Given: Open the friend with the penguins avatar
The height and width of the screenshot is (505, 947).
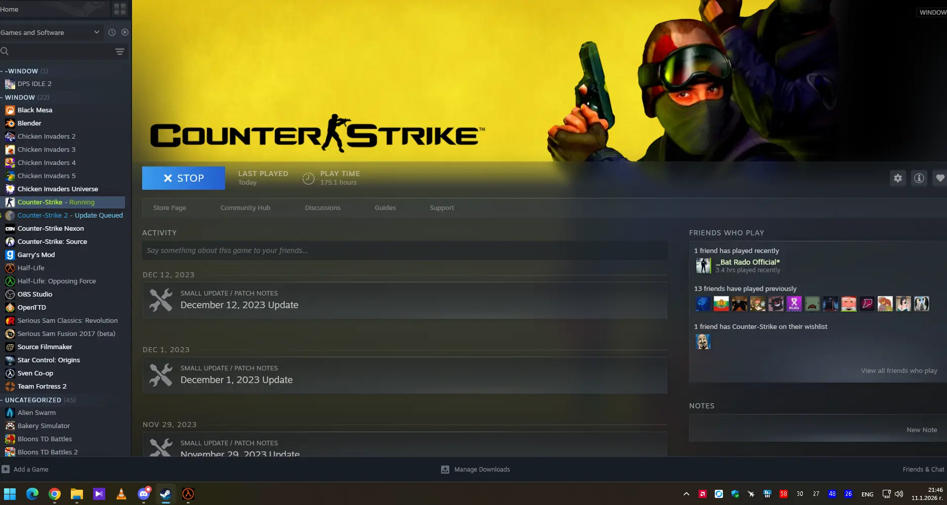Looking at the screenshot, I should (x=922, y=304).
